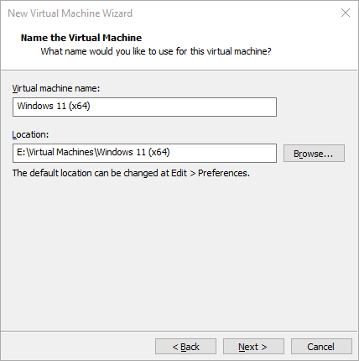Go to the next wizard step

[253, 347]
